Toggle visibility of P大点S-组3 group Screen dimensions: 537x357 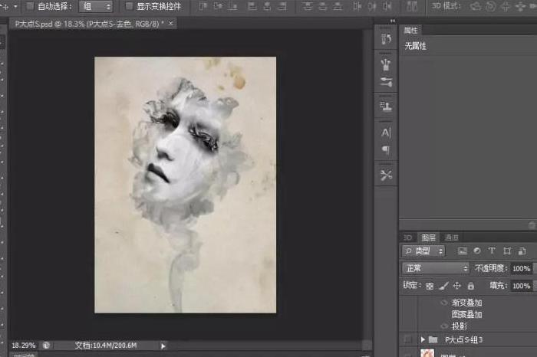click(x=408, y=339)
